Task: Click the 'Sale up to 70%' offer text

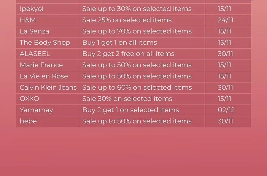Action: [137, 31]
